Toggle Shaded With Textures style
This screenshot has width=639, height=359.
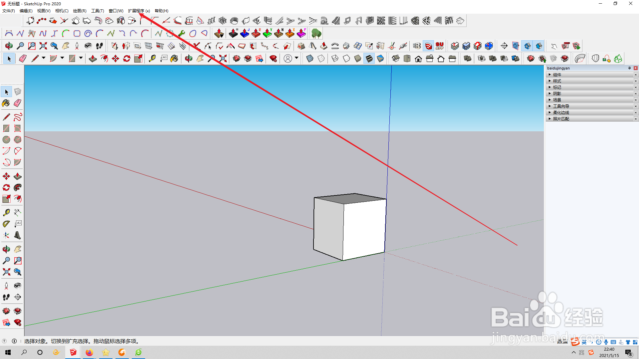[x=369, y=59]
